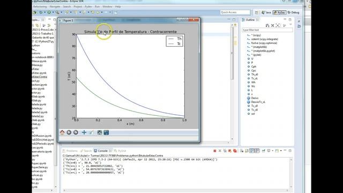Viewport: 343px width, 193px height.
Task: Open the Run menu
Action: pos(97,6)
